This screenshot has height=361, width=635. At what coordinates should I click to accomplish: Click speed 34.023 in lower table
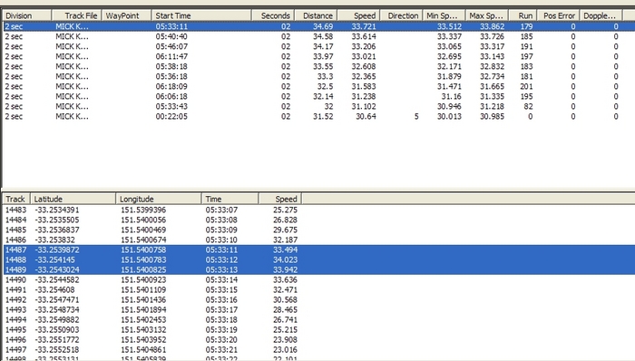pos(285,259)
